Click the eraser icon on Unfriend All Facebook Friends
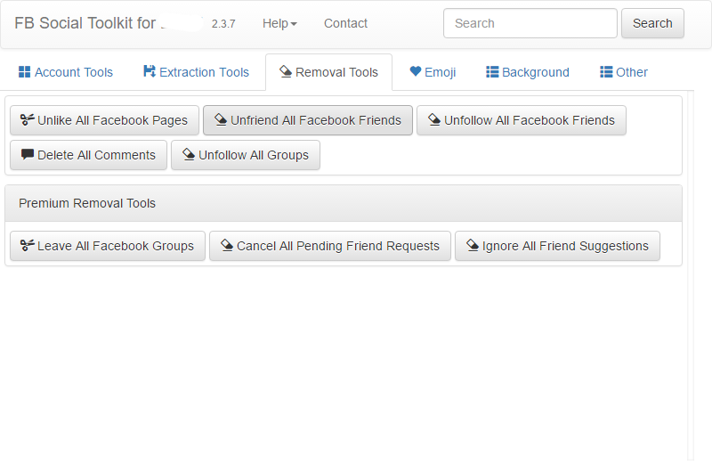The image size is (712, 465). (x=221, y=119)
